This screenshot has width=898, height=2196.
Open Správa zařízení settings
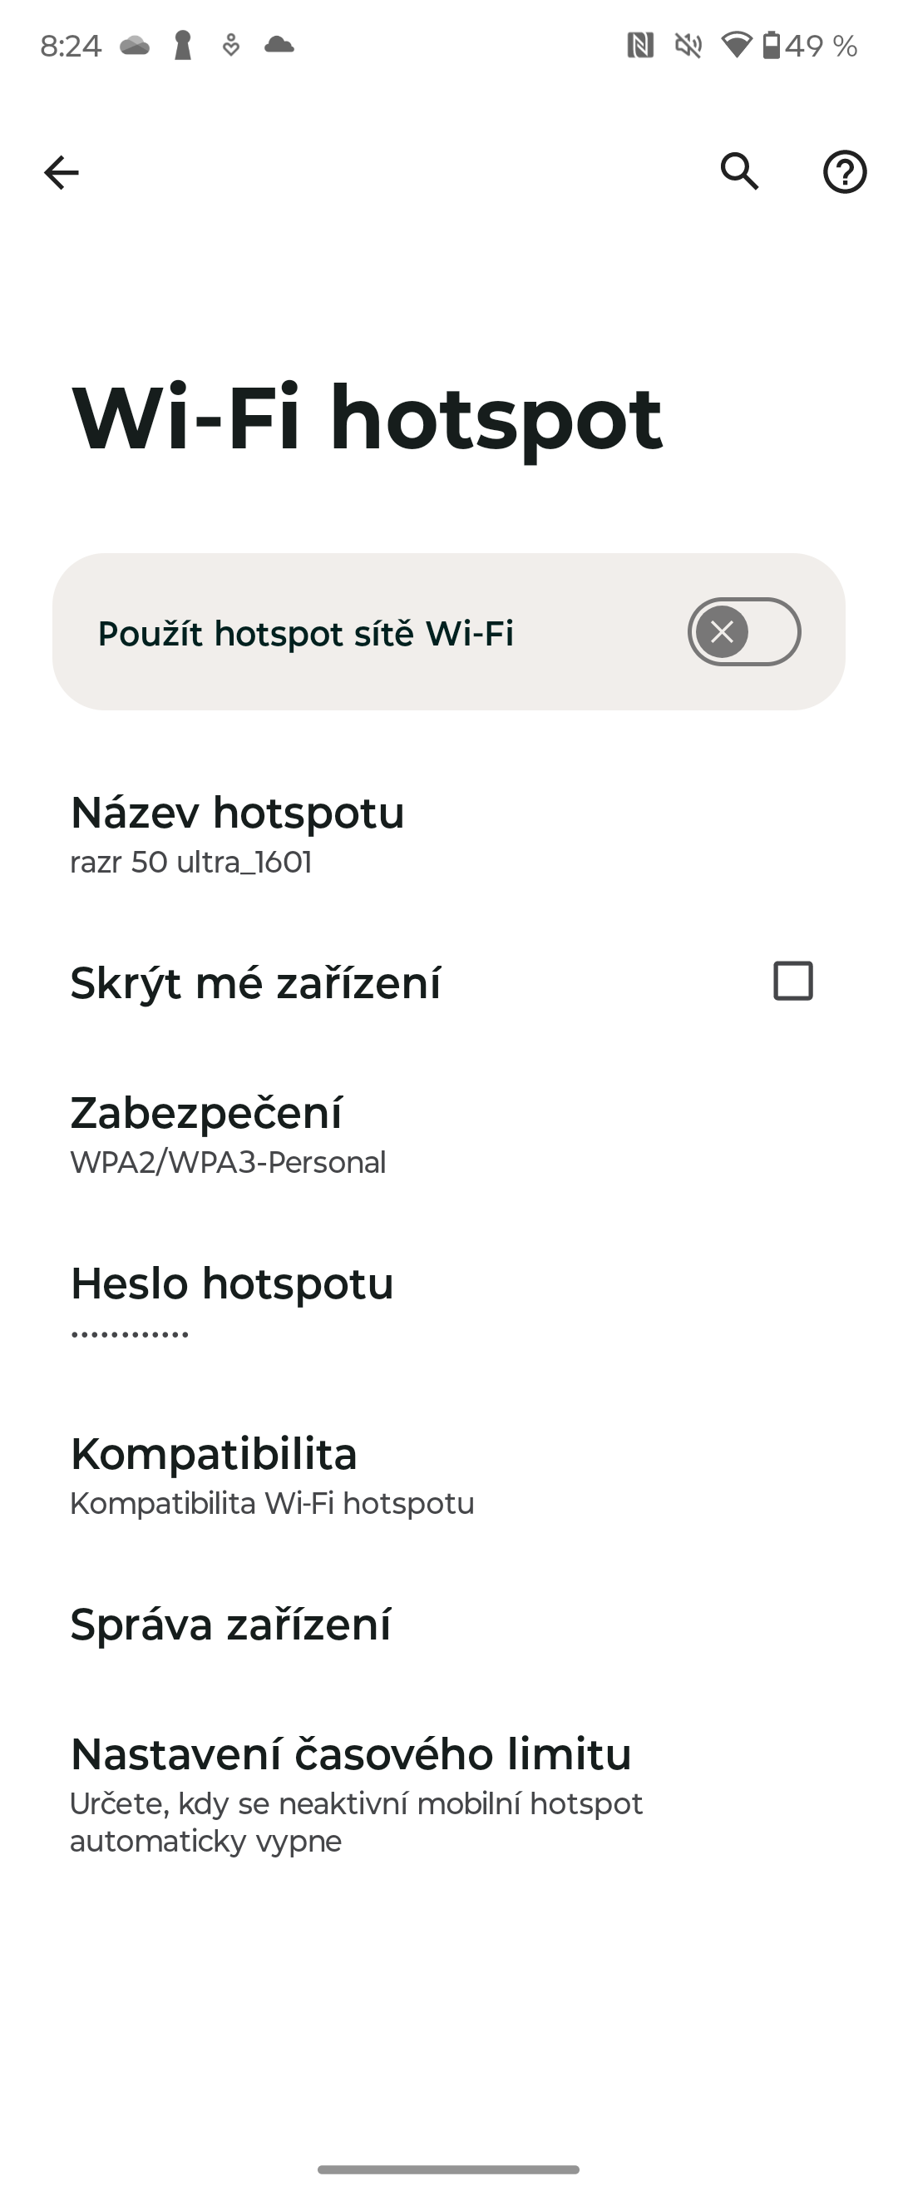click(x=231, y=1624)
